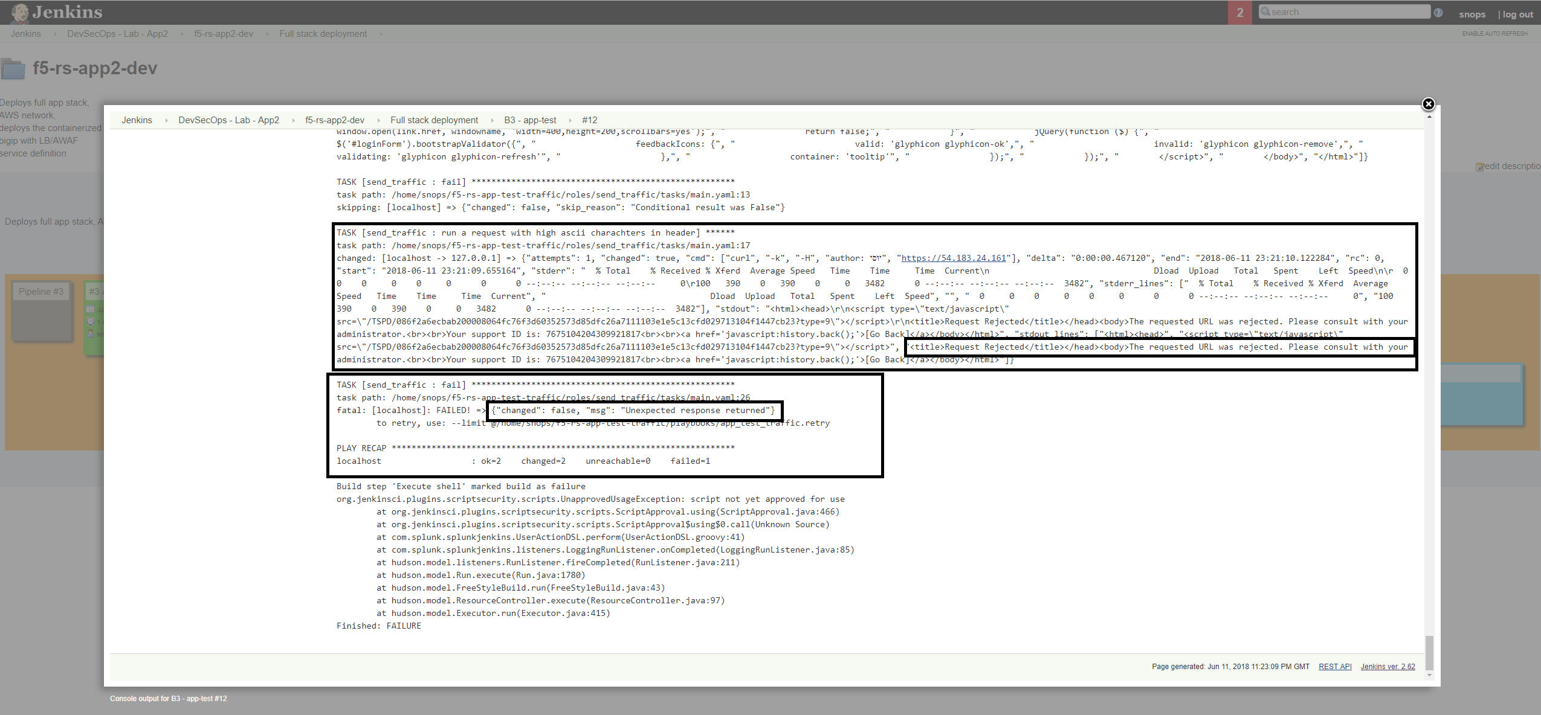This screenshot has height=715, width=1541.
Task: Click f5-rs-app2-dev breadcrumb inside modal
Action: tap(335, 120)
